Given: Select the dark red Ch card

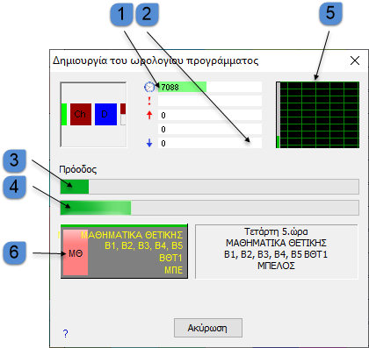Looking at the screenshot, I should coord(81,114).
